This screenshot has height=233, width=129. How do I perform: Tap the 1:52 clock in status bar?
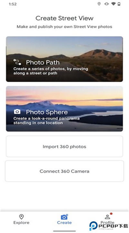coord(12,4)
